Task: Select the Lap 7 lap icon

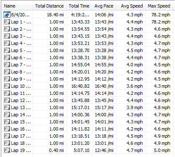Action: tap(7, 65)
